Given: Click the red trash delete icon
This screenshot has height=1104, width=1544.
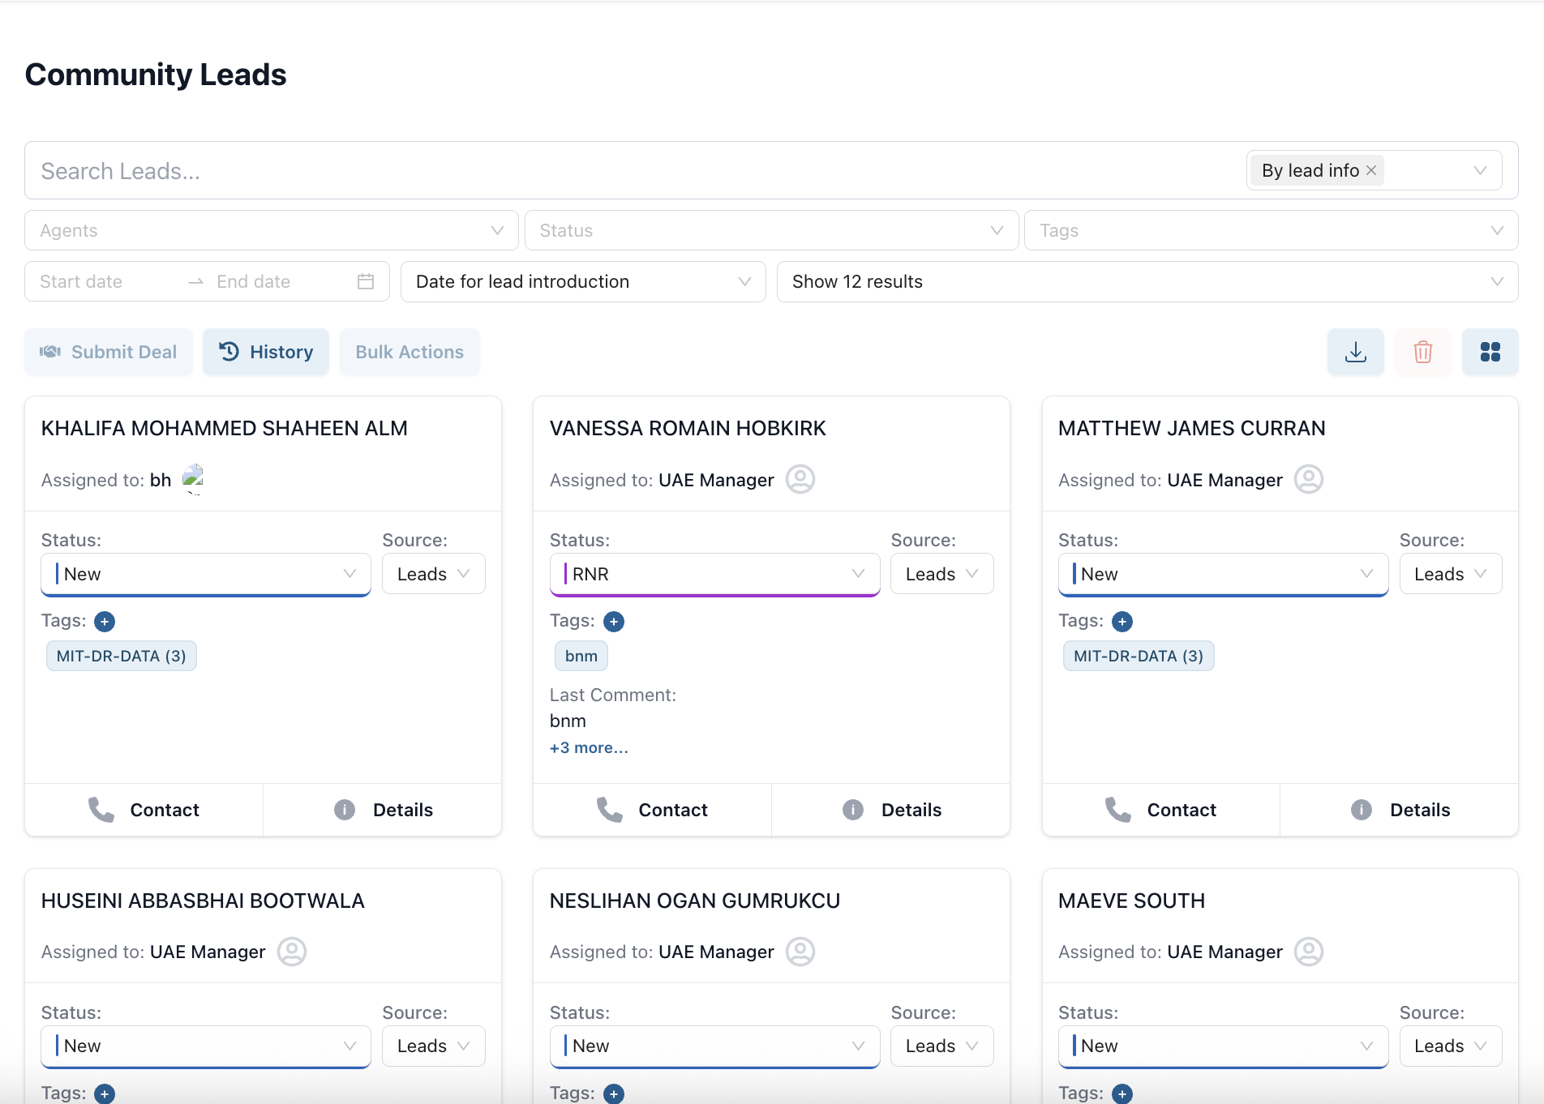Looking at the screenshot, I should 1422,352.
